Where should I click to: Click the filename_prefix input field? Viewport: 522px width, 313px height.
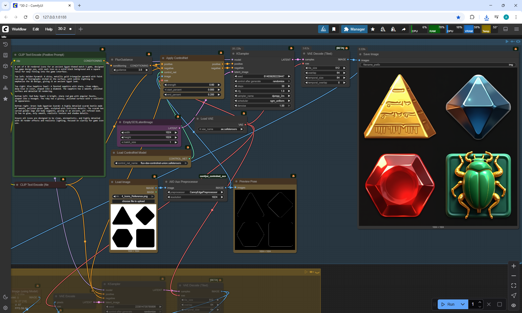438,65
